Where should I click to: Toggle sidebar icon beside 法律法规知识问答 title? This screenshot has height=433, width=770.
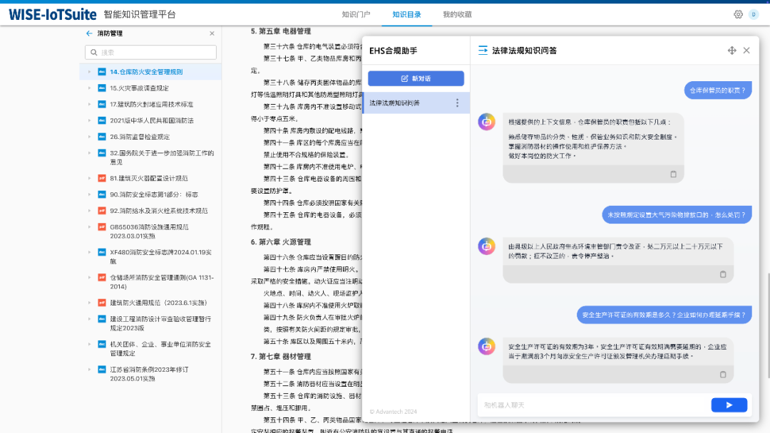click(x=483, y=51)
